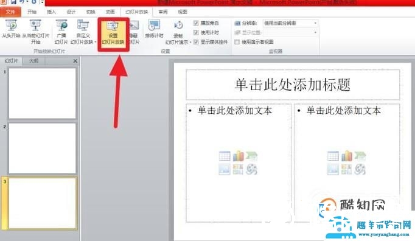Click left text placeholder 单击此处添加文本
Image resolution: width=415 pixels, height=241 pixels.
coord(235,111)
